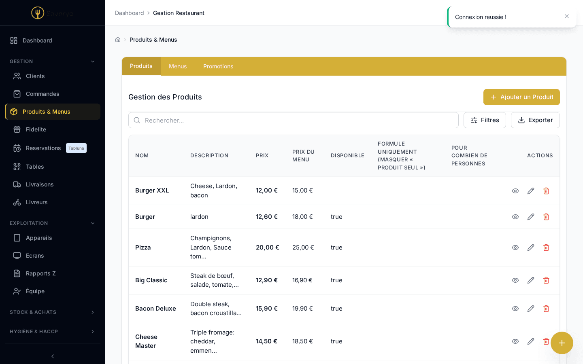The height and width of the screenshot is (364, 583).
Task: Open the Filtres options
Action: pyautogui.click(x=485, y=120)
